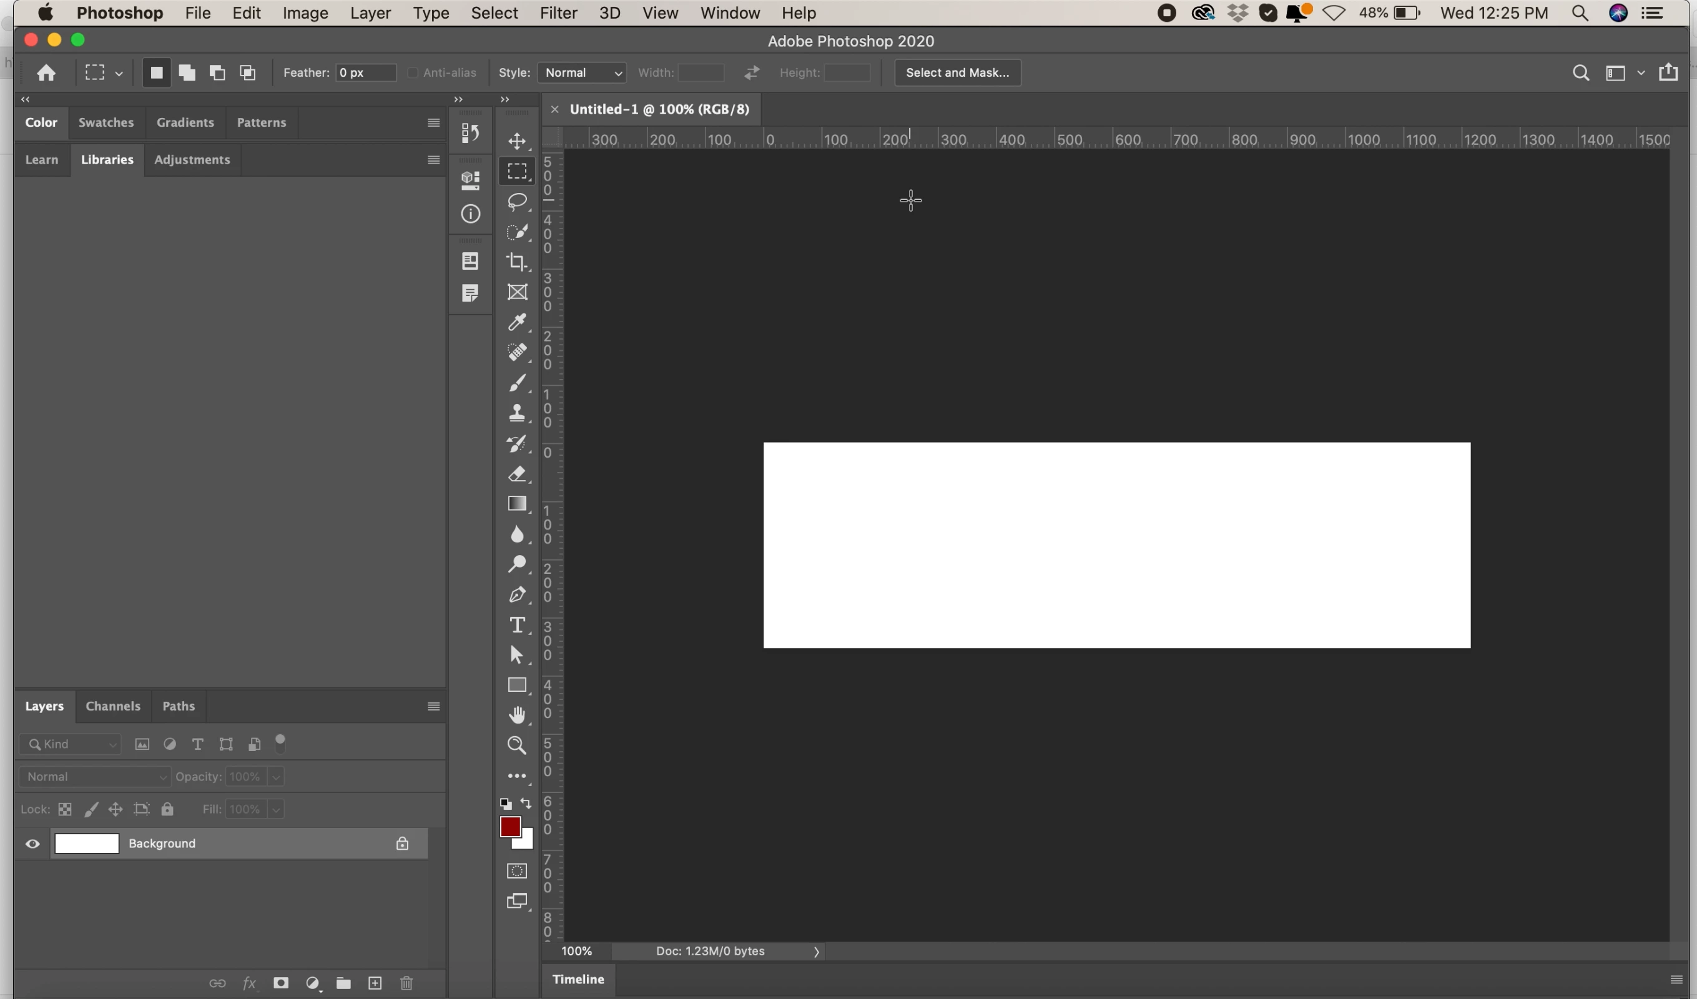
Task: Select the Move tool
Action: (x=516, y=142)
